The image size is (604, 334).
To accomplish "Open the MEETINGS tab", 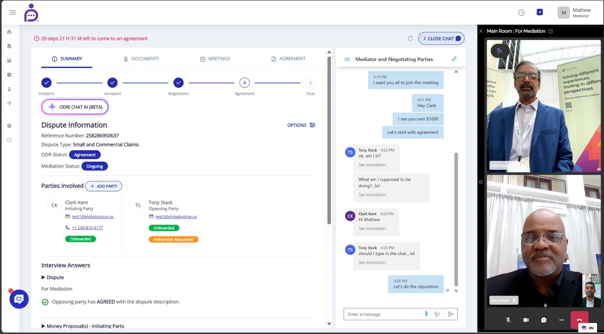I will [215, 59].
